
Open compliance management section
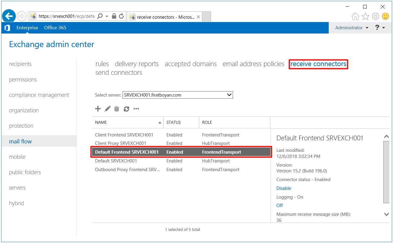point(39,95)
